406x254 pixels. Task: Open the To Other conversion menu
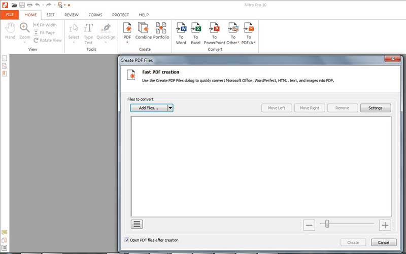pyautogui.click(x=233, y=33)
